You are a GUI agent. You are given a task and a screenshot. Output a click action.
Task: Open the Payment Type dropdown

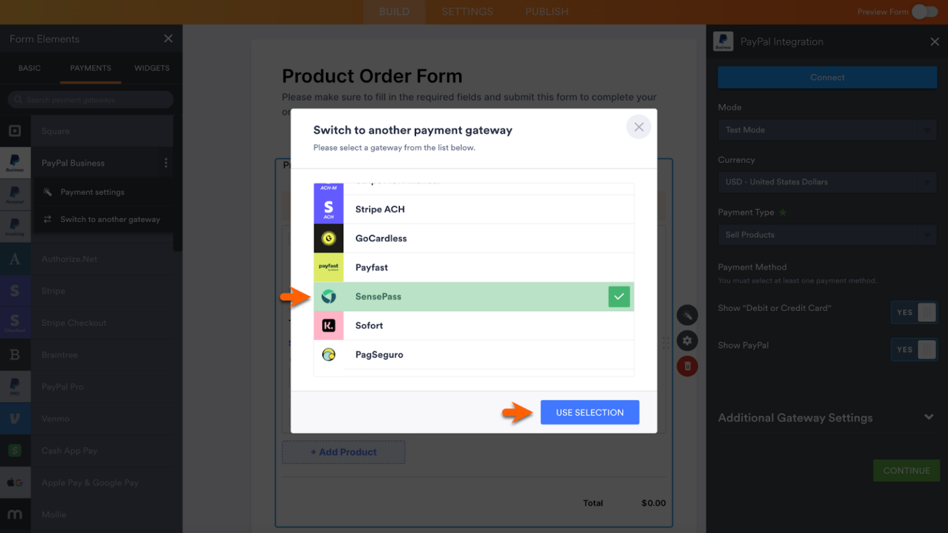point(827,234)
